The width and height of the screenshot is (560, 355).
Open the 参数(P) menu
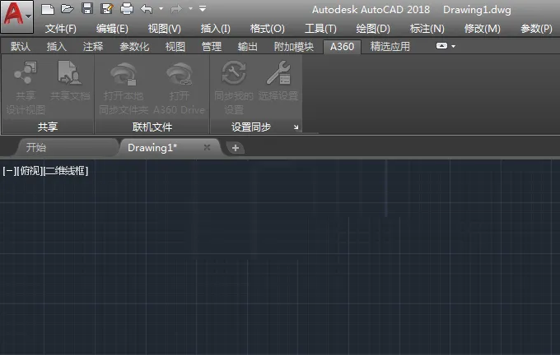(536, 29)
